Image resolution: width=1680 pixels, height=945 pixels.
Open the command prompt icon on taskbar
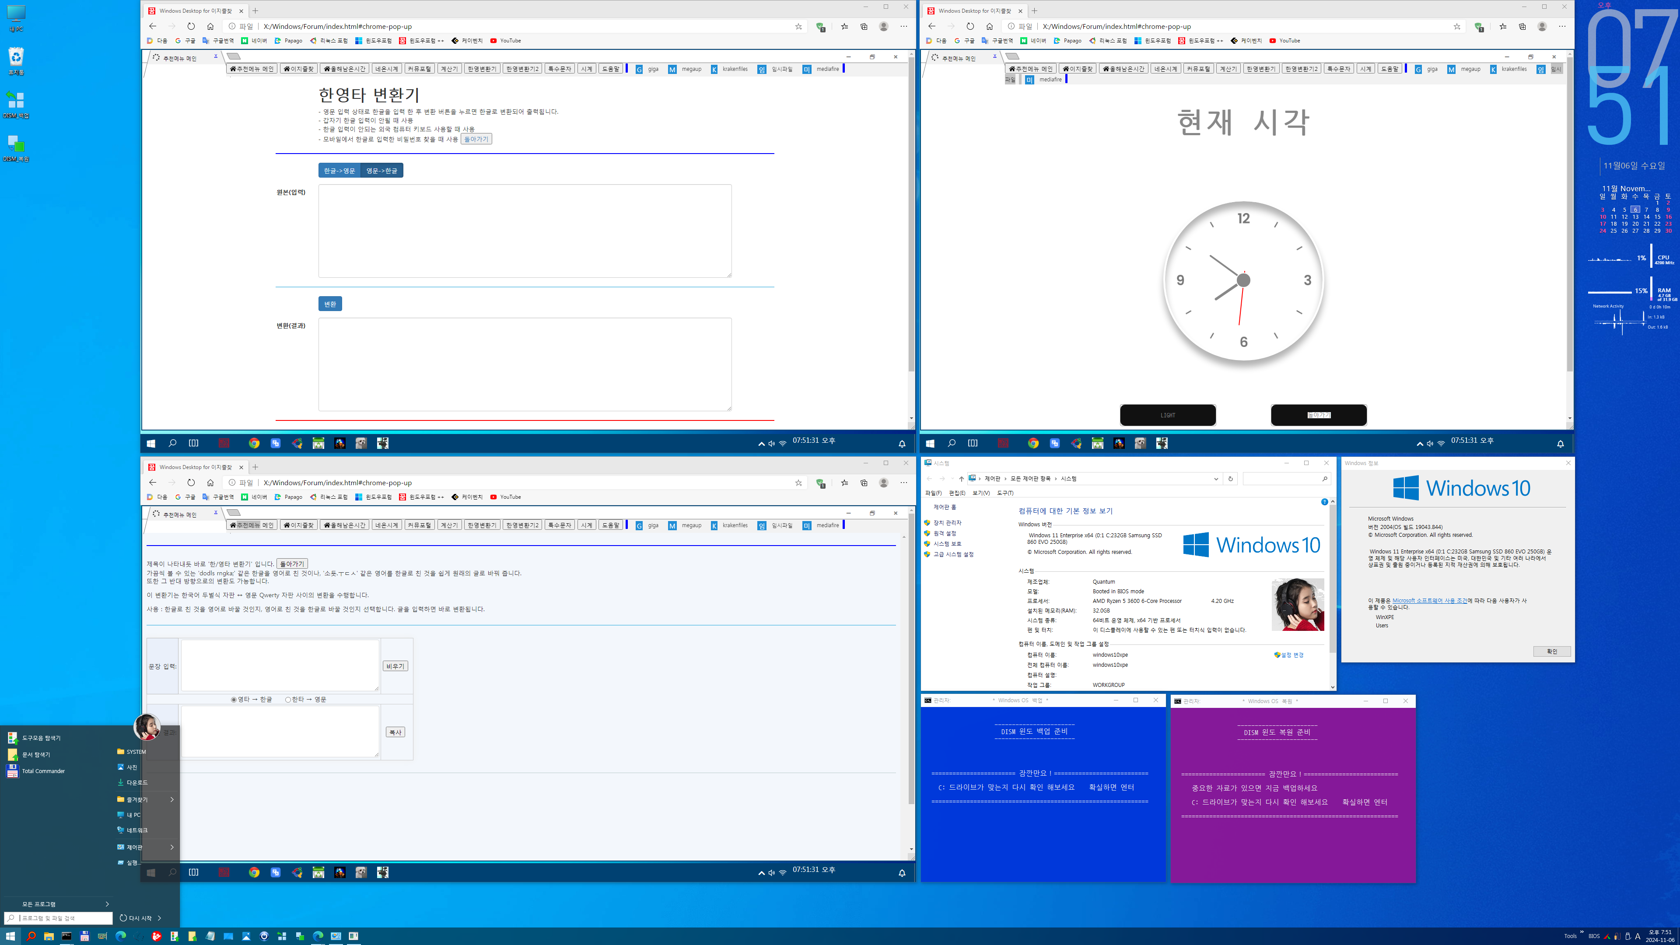66,936
